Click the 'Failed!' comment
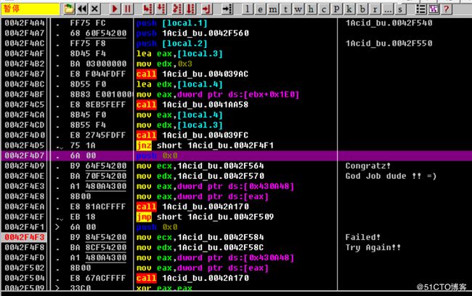This screenshot has width=472, height=296. [x=363, y=238]
